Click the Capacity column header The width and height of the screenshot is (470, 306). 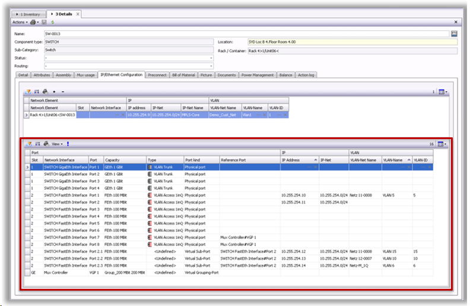[125, 160]
